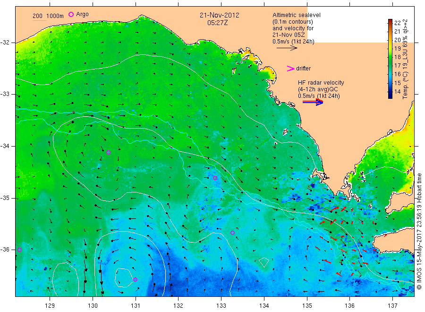Click the 'HF radar velocity' text

click(x=321, y=82)
